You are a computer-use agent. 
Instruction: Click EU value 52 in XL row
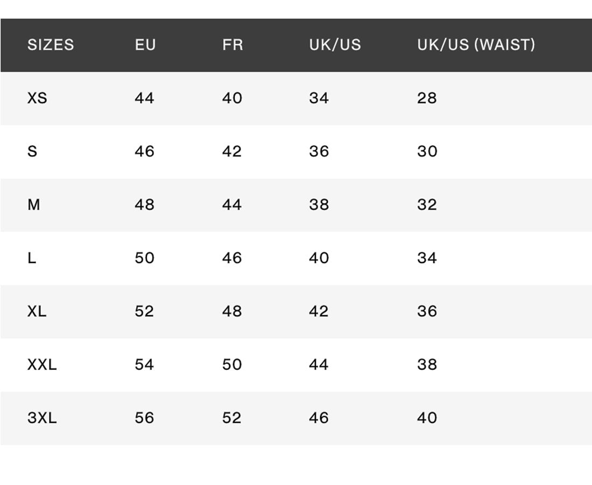[x=144, y=311]
